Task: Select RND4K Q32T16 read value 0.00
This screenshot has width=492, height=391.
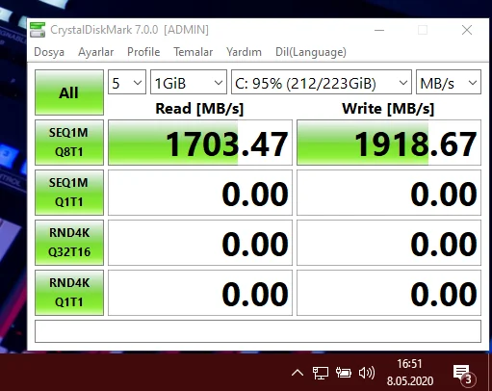Action: pos(200,243)
